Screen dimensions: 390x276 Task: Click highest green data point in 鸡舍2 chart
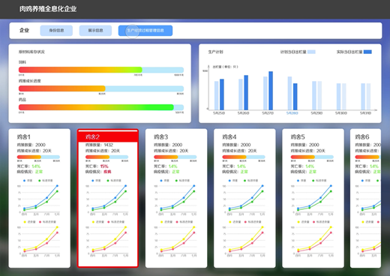[x=125, y=191]
